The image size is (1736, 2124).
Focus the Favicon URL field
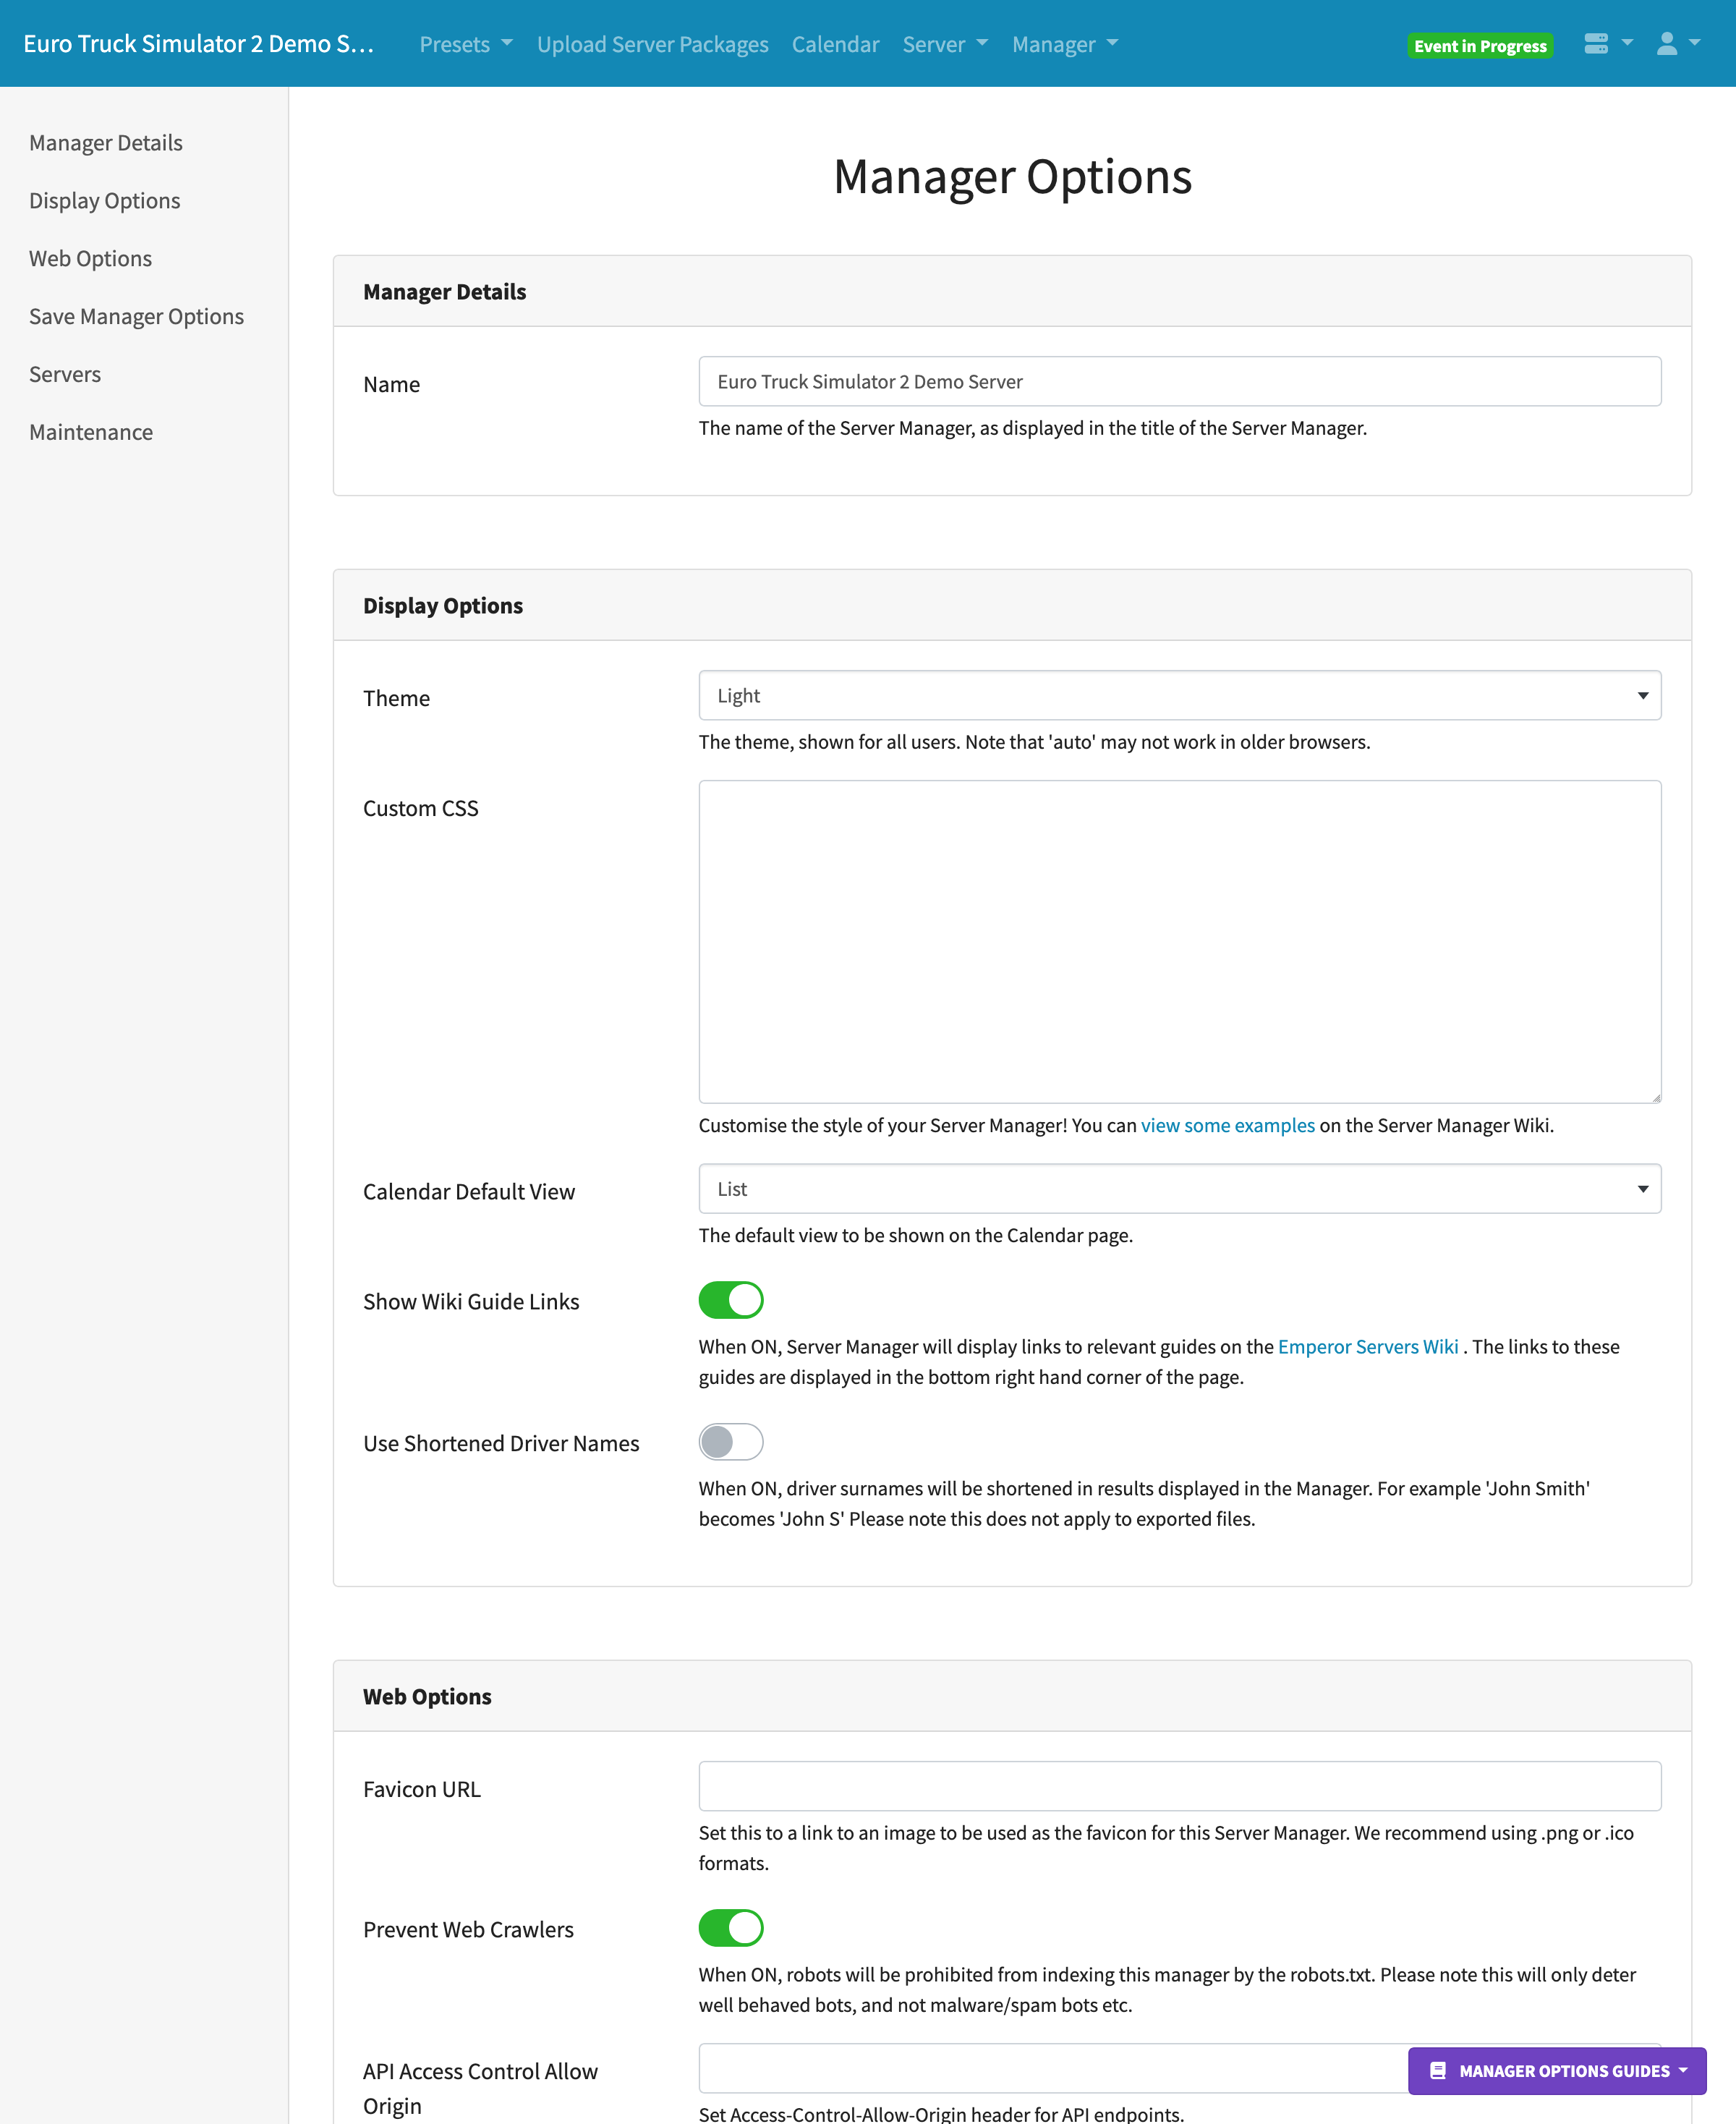click(x=1179, y=1786)
